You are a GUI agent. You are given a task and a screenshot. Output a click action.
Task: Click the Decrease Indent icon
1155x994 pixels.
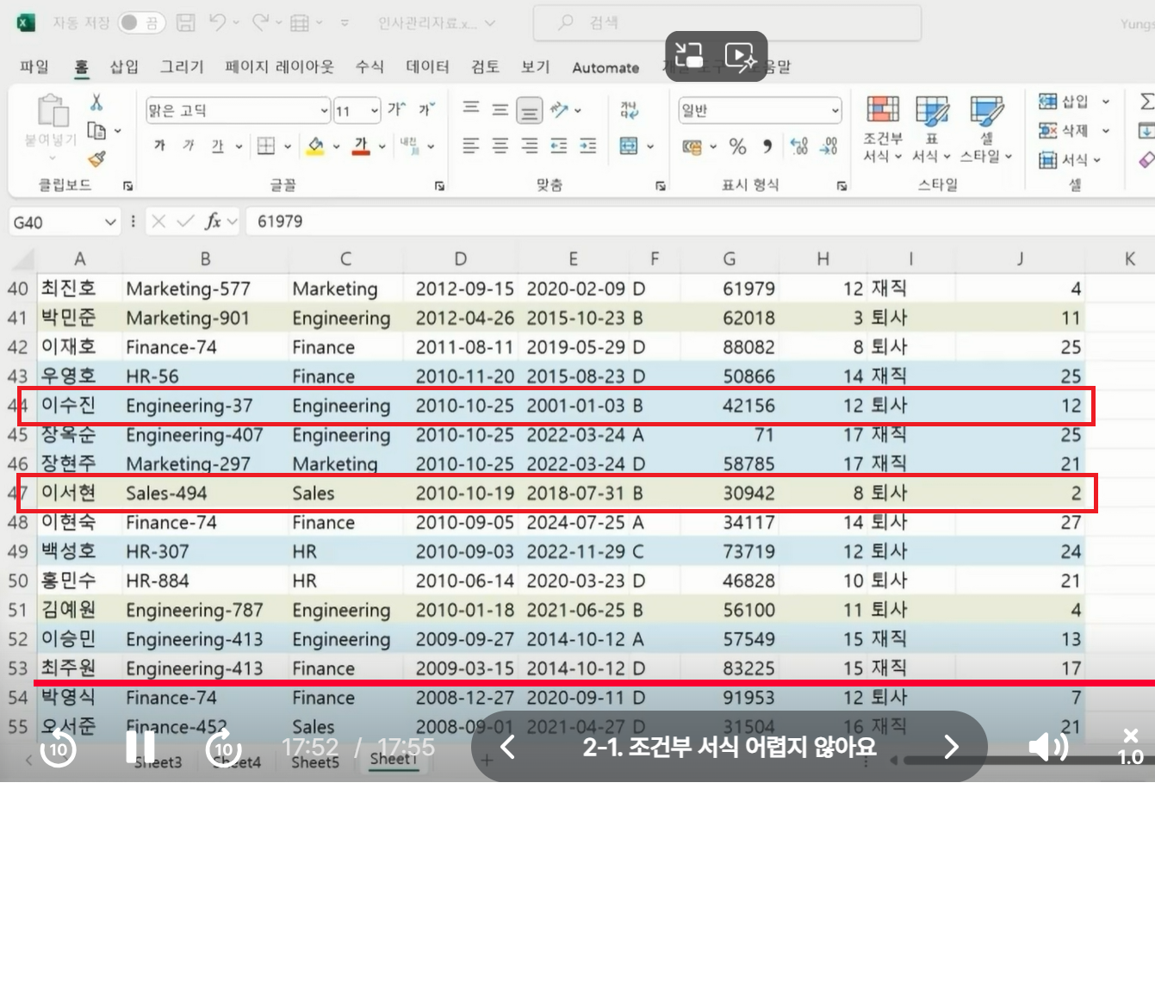[x=559, y=146]
